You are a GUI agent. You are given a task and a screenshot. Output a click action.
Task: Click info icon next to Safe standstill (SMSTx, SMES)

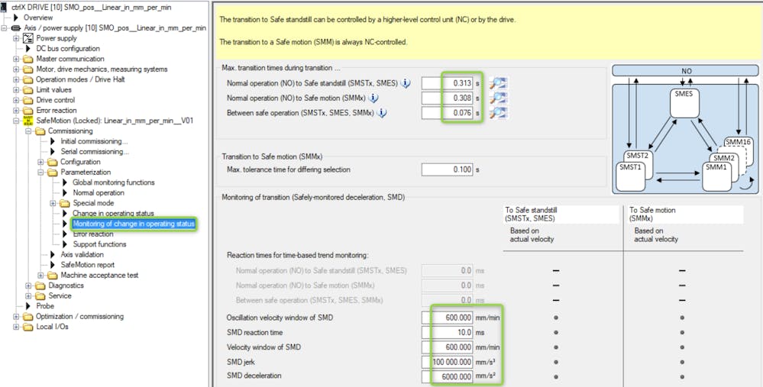point(405,84)
